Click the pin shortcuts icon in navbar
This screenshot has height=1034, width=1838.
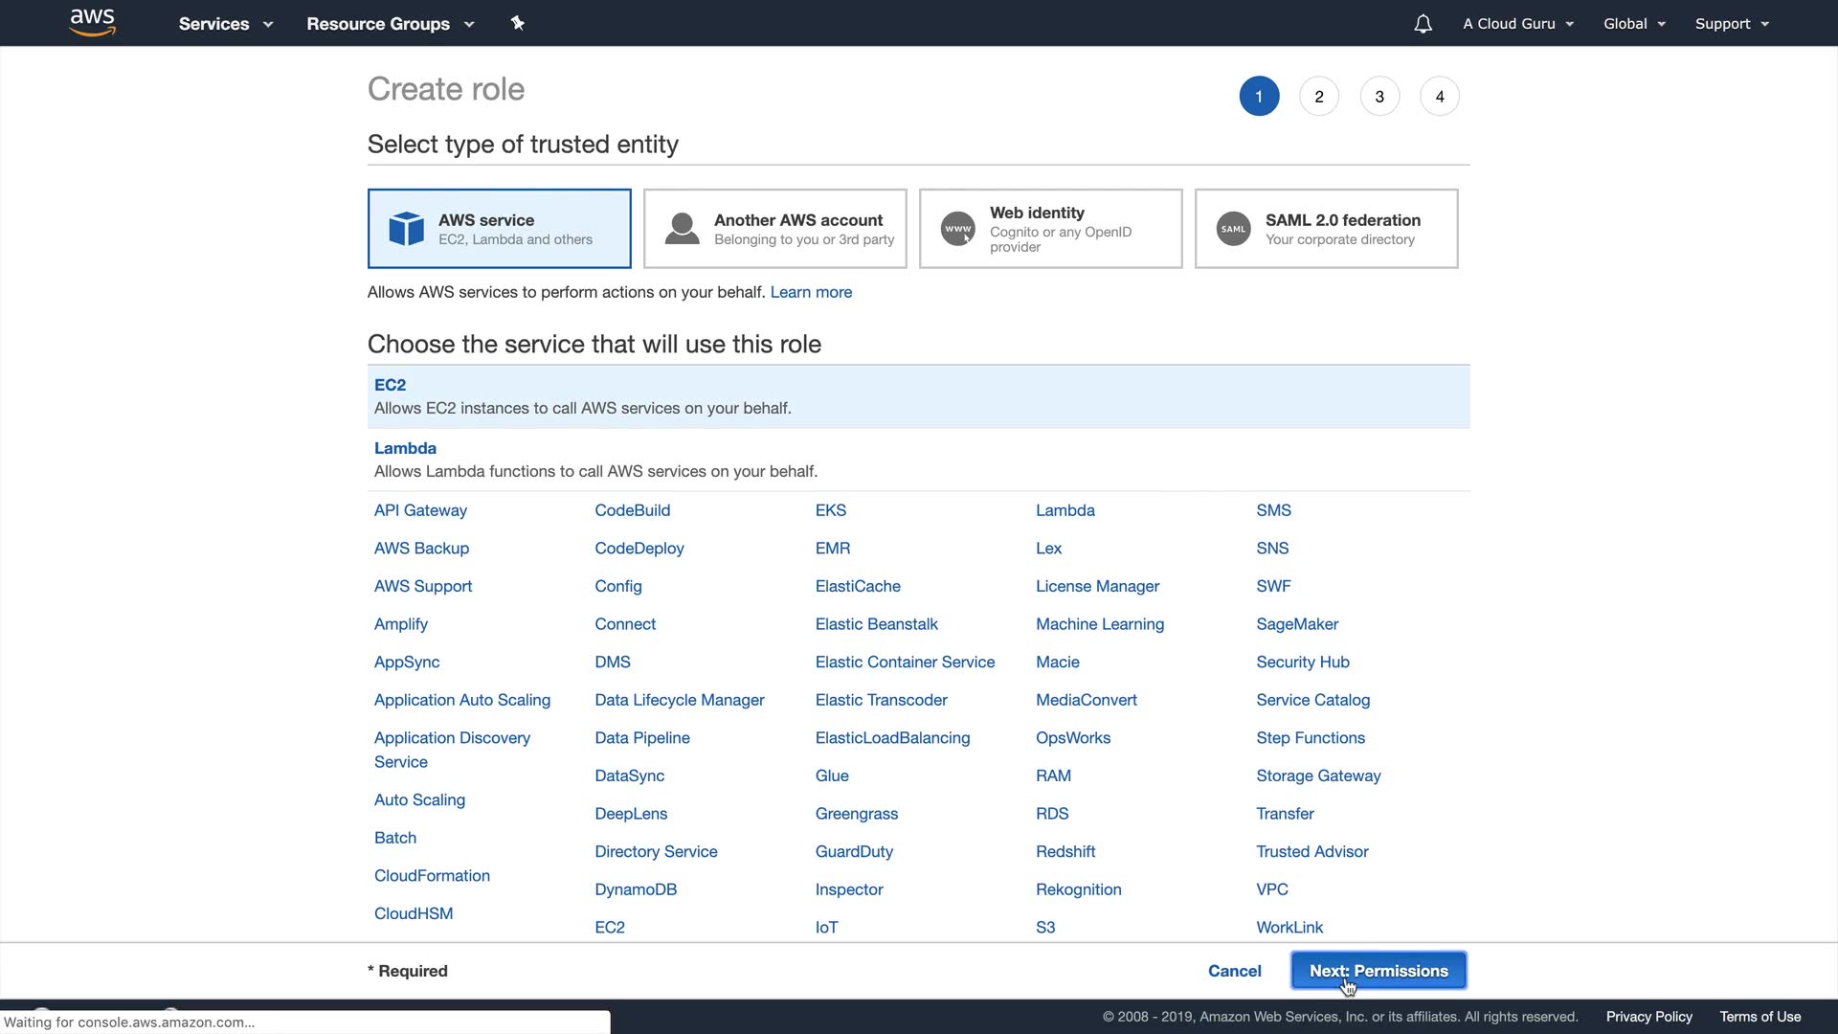click(x=518, y=23)
